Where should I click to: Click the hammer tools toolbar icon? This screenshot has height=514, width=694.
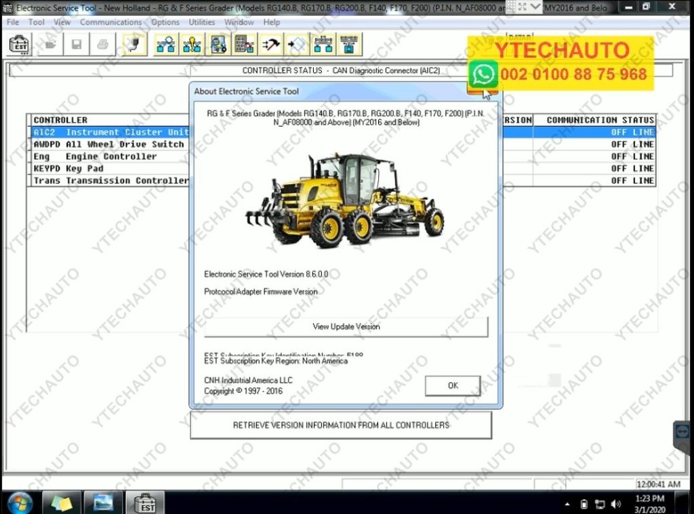point(271,44)
